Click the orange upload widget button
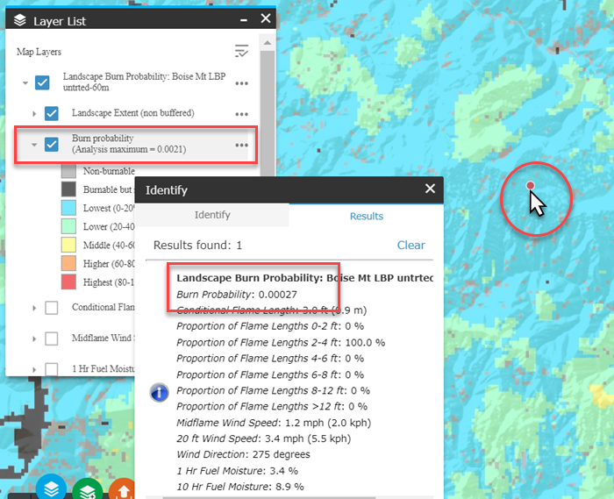 click(x=122, y=488)
